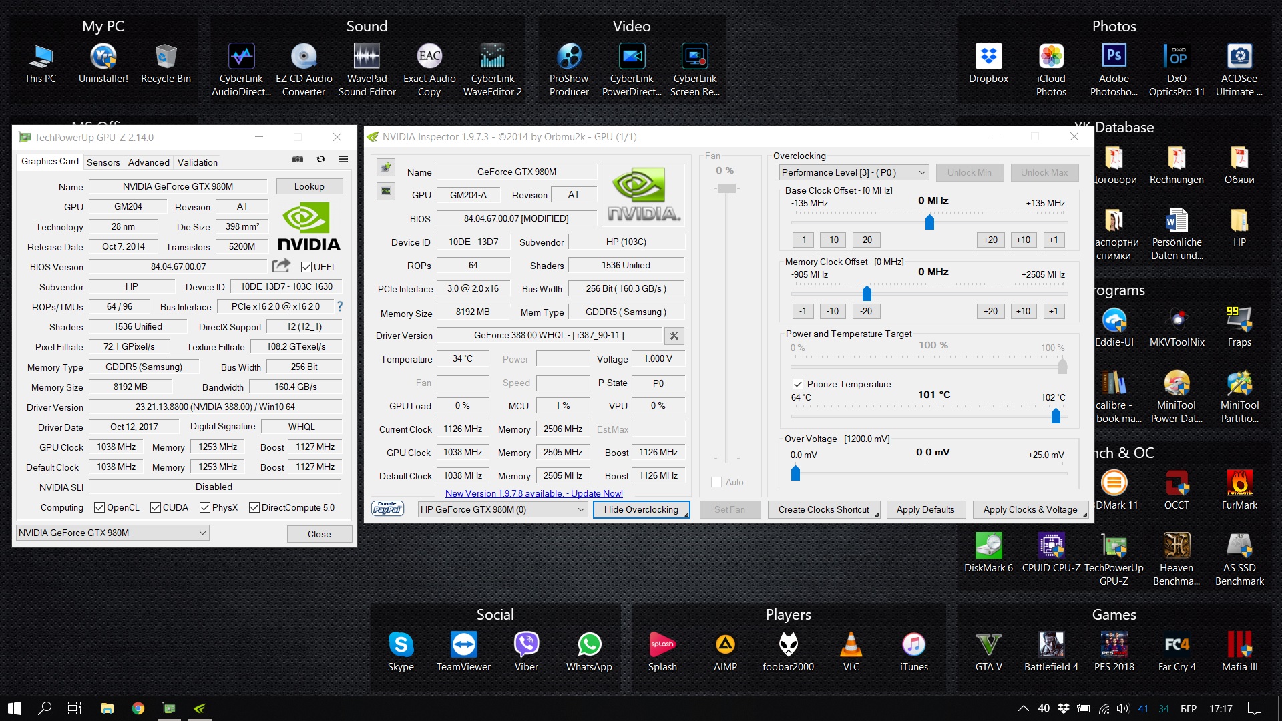Click Apply Defaults button

coord(925,509)
